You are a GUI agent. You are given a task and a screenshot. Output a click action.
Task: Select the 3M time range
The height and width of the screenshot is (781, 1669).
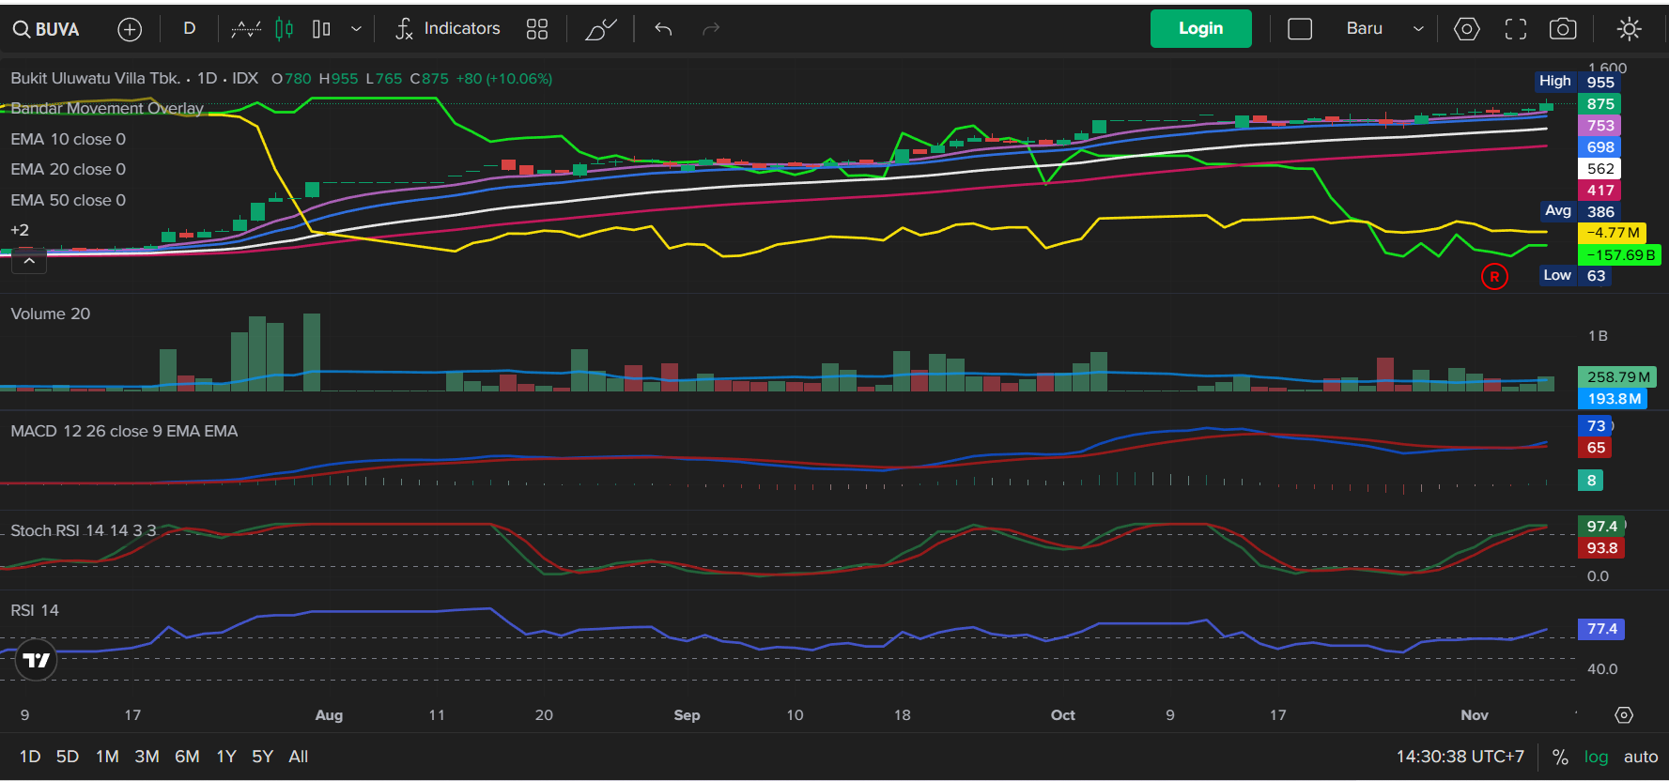click(147, 757)
